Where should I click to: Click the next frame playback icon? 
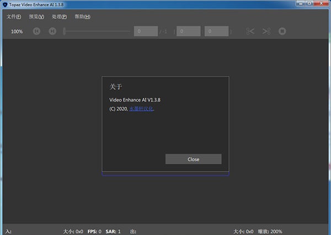click(52, 31)
